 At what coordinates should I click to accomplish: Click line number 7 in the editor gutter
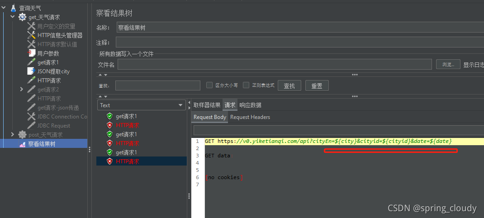(198, 185)
